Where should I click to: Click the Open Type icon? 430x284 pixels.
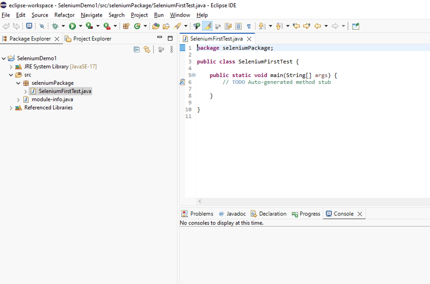156,26
